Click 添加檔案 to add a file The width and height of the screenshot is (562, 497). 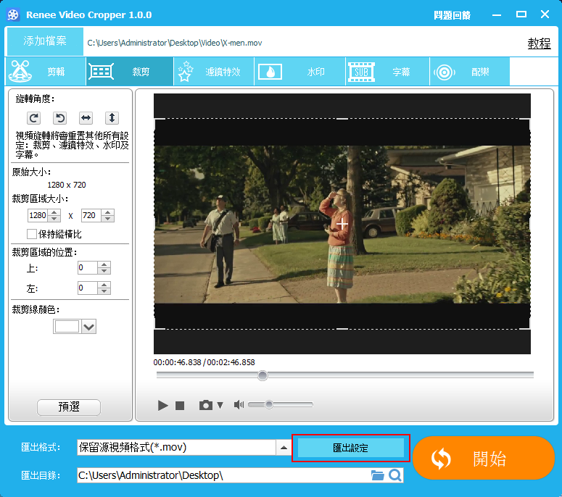point(45,41)
